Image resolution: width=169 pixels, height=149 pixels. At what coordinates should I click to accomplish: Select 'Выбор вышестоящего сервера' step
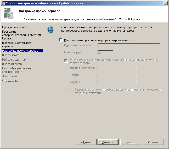point(17,45)
